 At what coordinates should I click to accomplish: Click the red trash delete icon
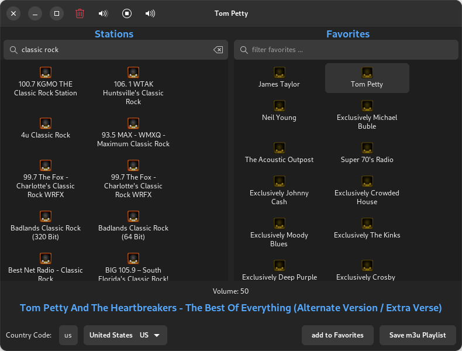coord(80,13)
